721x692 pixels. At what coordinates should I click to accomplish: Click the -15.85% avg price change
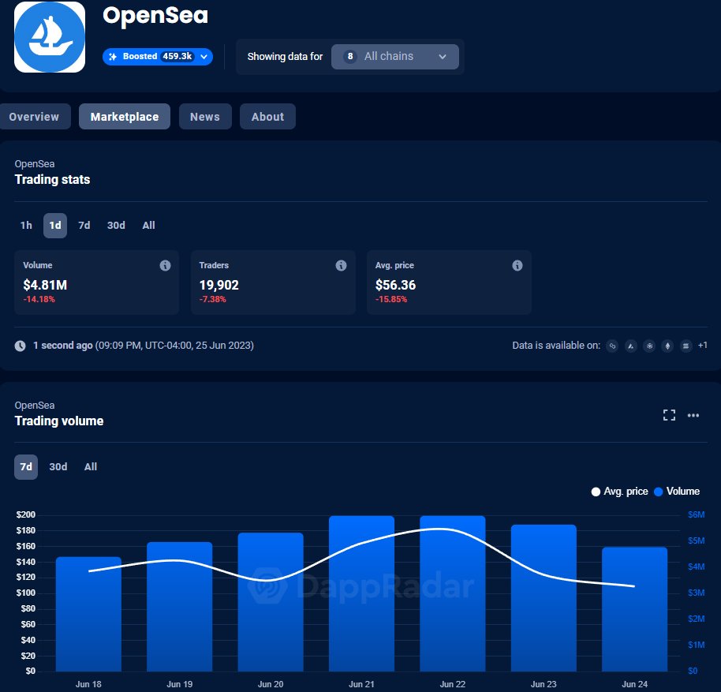(x=391, y=299)
